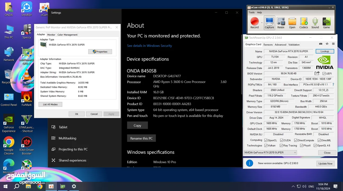Open VLC media player desktop icon
343x191 pixels.
27,78
